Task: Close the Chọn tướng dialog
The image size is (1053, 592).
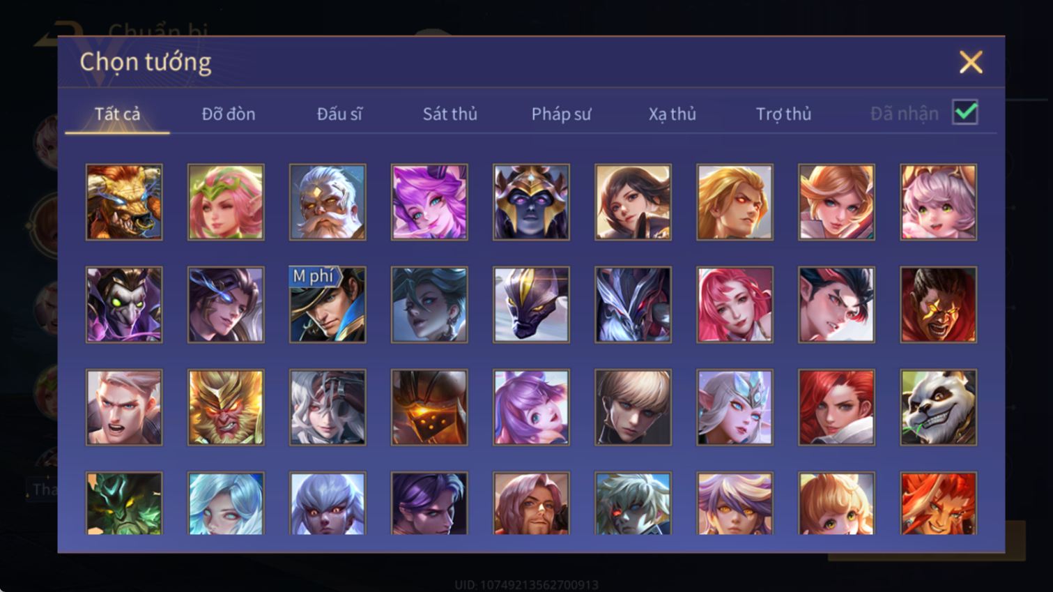Action: [x=971, y=62]
